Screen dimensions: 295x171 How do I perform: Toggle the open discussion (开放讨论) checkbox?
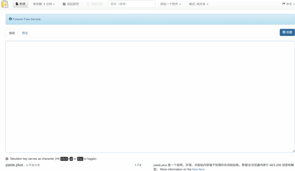88,4
